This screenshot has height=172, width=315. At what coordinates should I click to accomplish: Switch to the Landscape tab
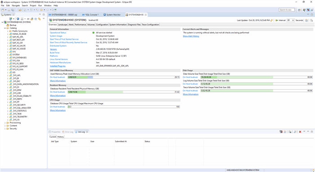(63, 24)
